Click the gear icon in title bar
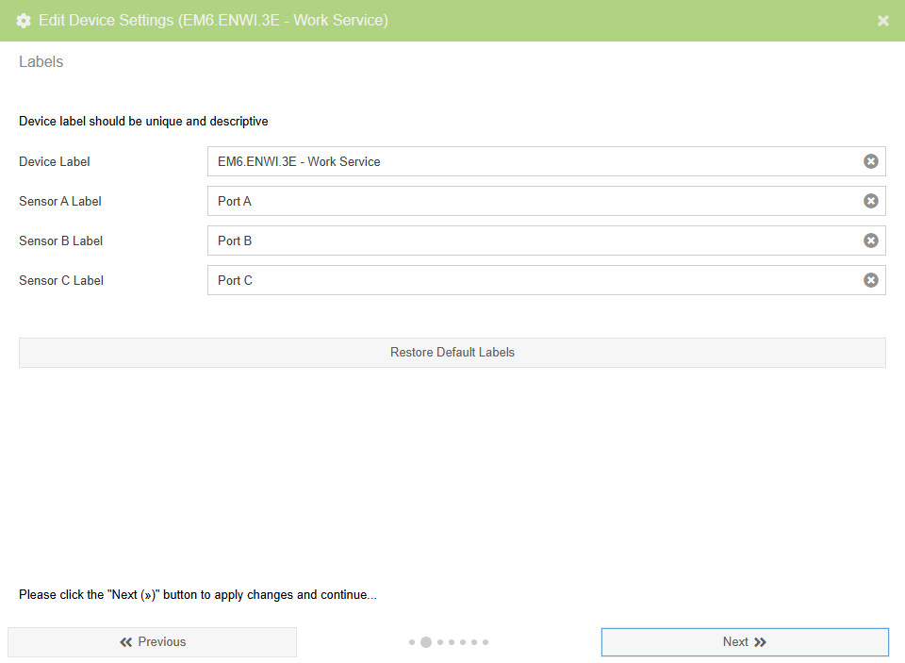The height and width of the screenshot is (663, 905). (24, 21)
